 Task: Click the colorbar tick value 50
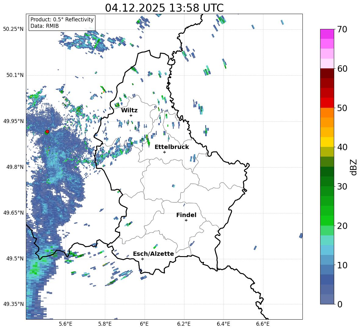342,108
